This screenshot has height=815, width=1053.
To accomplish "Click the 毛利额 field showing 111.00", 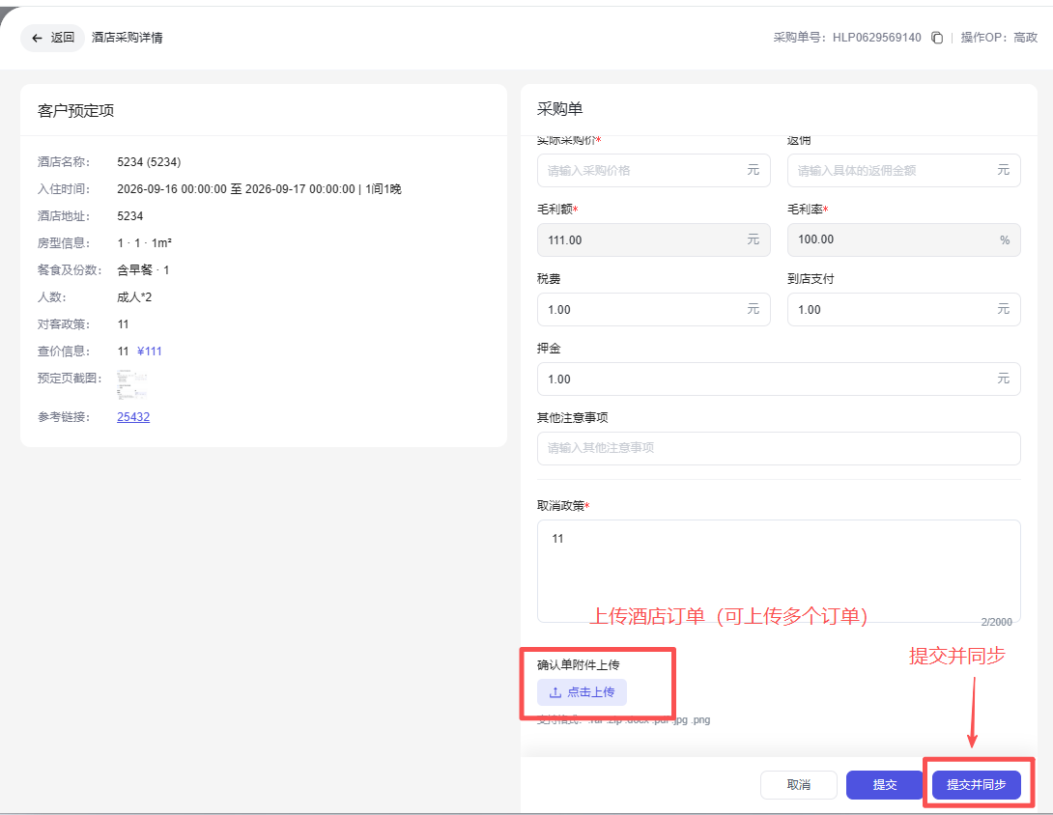I will click(x=653, y=239).
